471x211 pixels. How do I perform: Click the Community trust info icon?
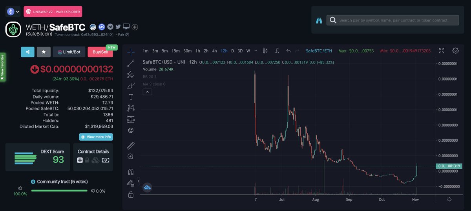33,182
